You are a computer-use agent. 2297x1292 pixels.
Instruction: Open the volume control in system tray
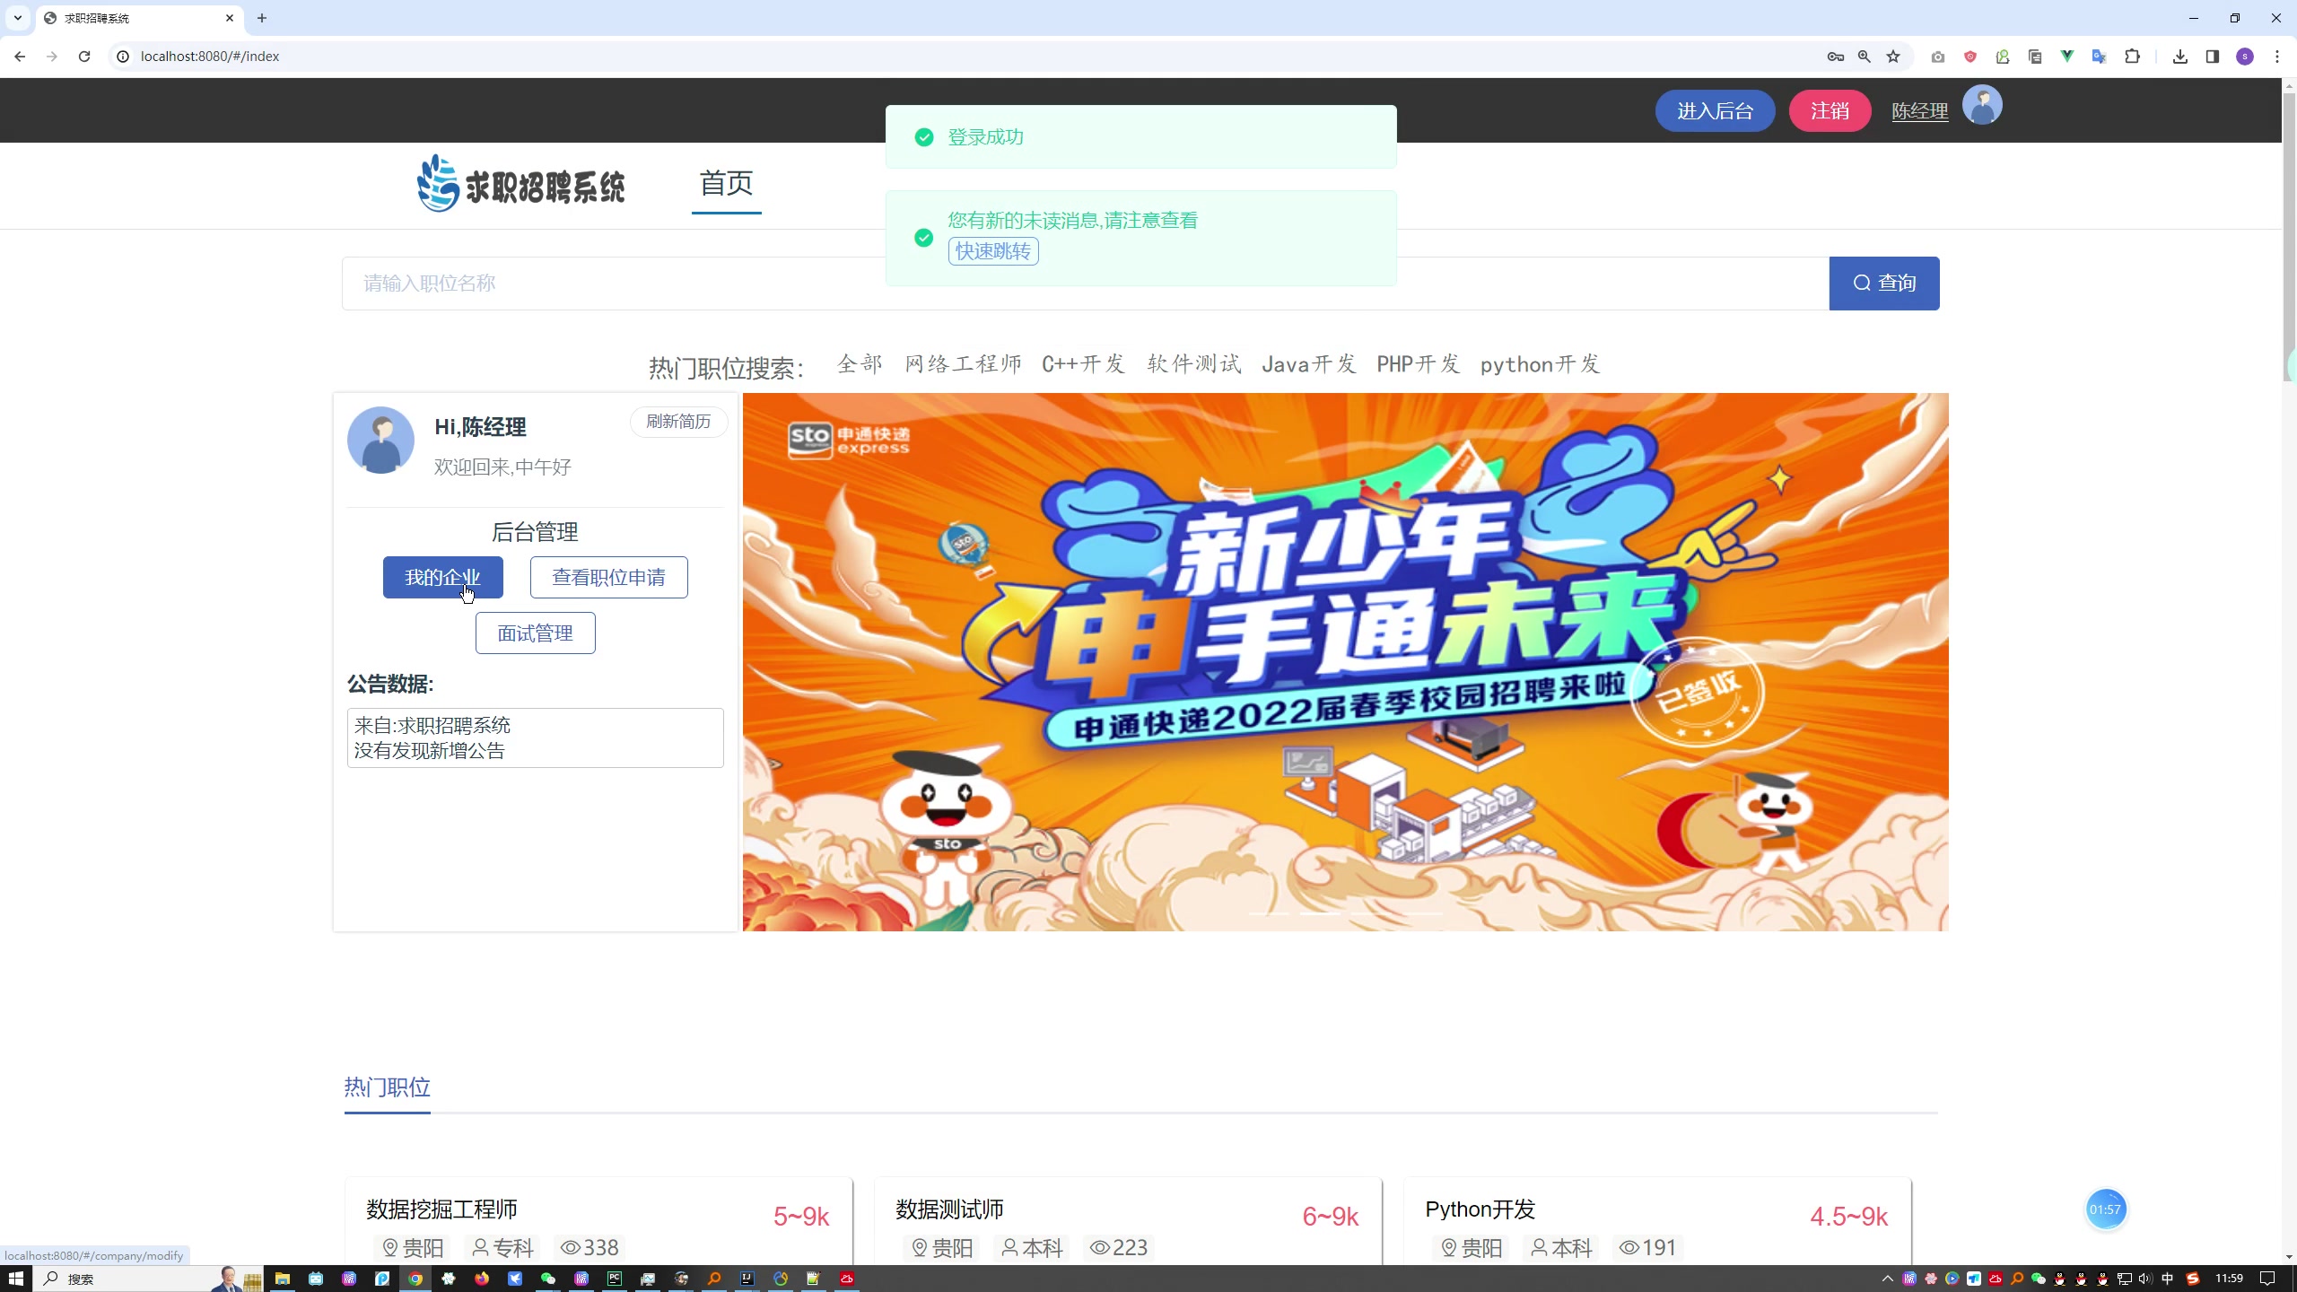(x=2145, y=1279)
